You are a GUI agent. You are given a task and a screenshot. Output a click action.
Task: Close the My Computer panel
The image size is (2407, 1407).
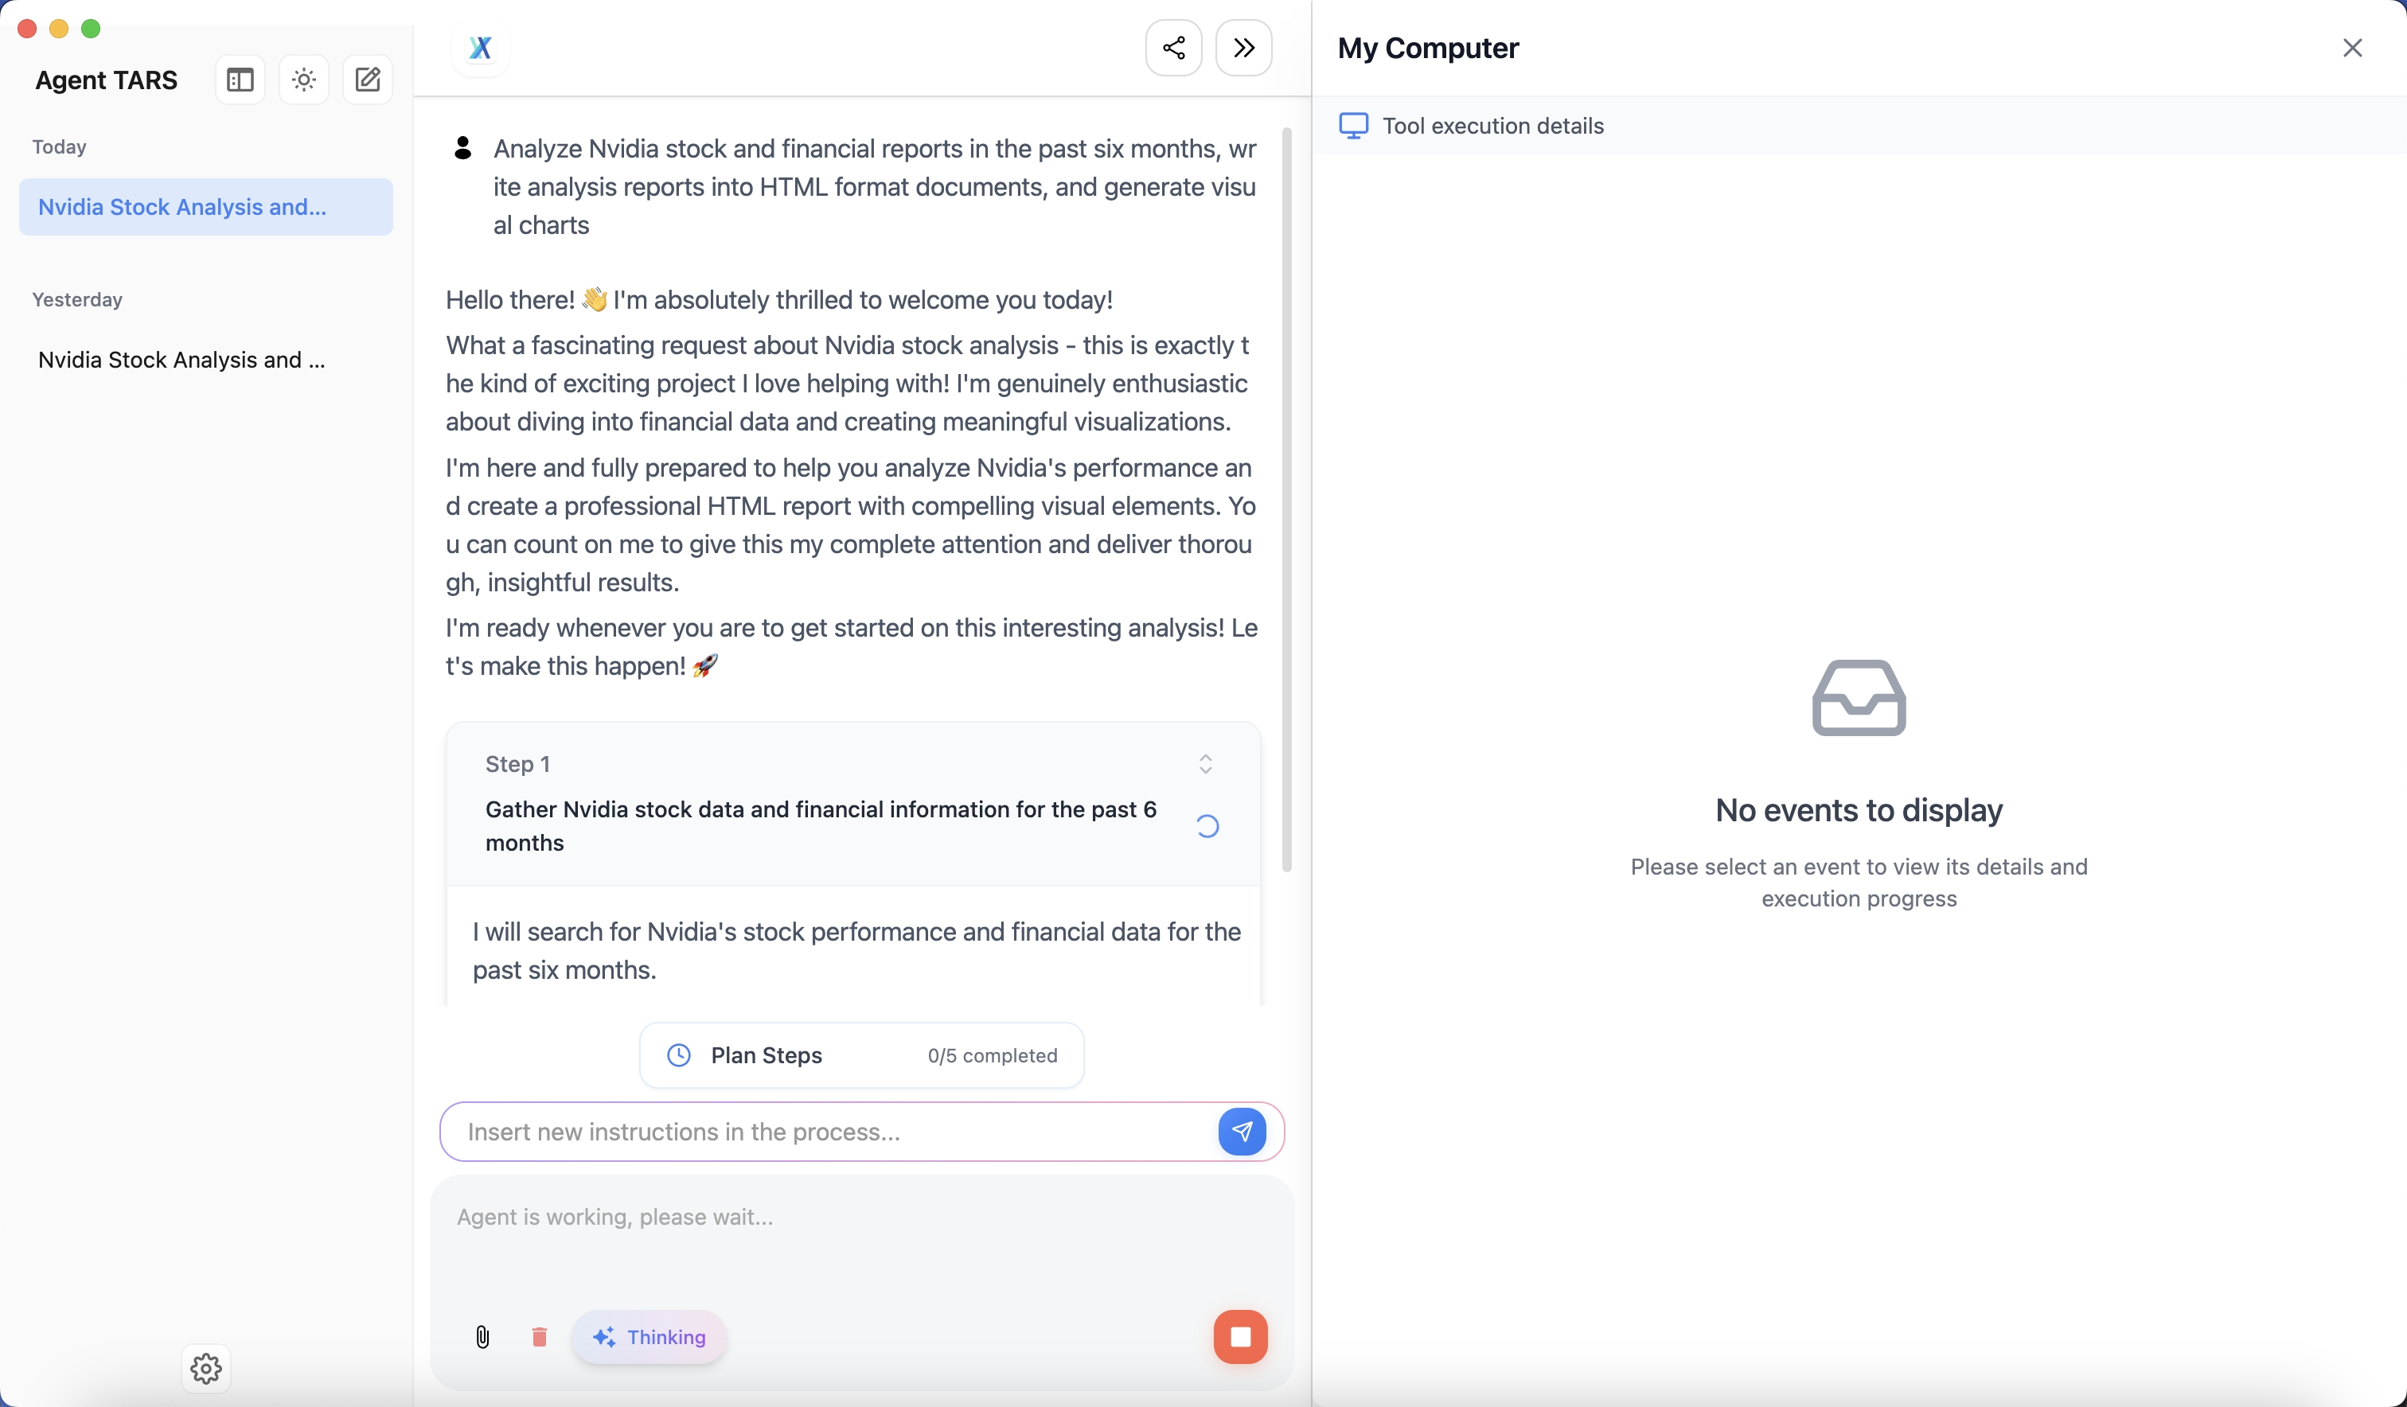point(2353,48)
